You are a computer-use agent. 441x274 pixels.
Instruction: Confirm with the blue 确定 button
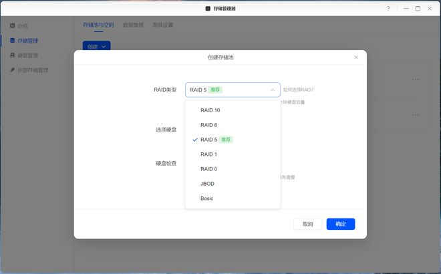click(340, 224)
